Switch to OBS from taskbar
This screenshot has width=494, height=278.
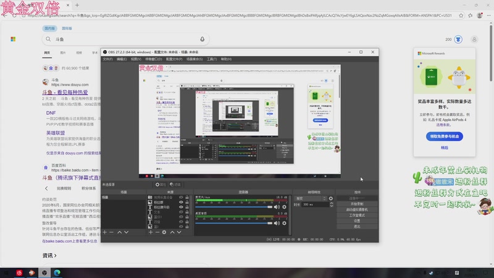point(44,272)
